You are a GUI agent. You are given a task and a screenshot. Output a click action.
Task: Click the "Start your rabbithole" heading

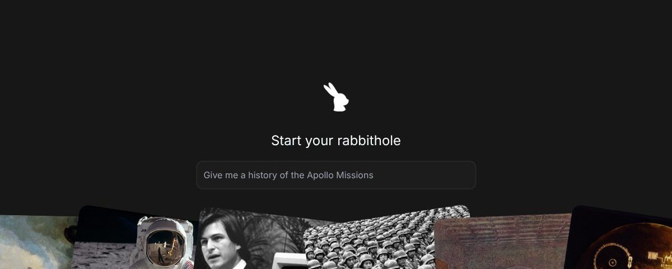[x=336, y=140]
